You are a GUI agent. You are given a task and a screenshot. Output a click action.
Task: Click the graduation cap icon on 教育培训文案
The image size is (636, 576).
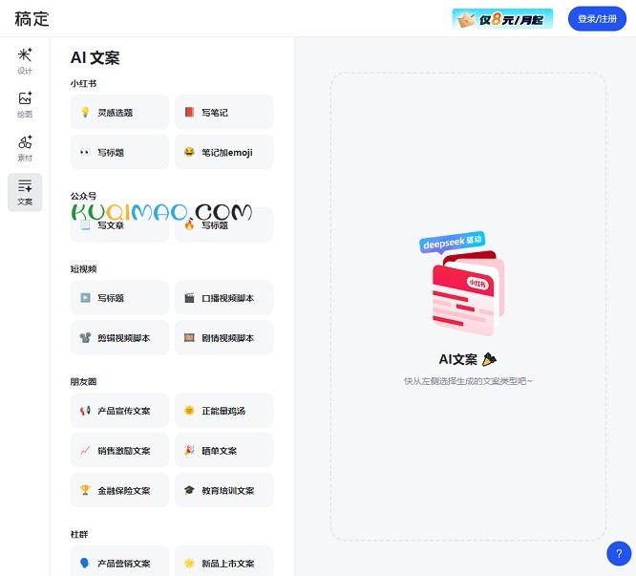coord(189,490)
